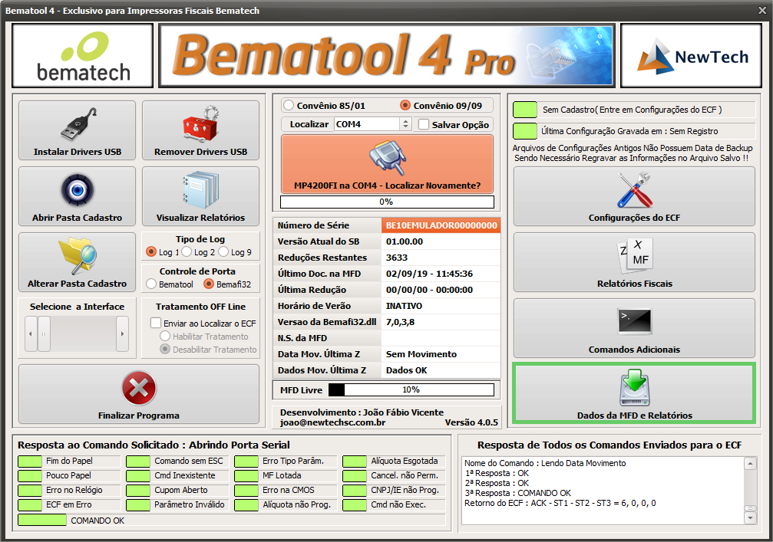Click the COM4 port field
Screen dimensions: 773x542
(x=367, y=124)
